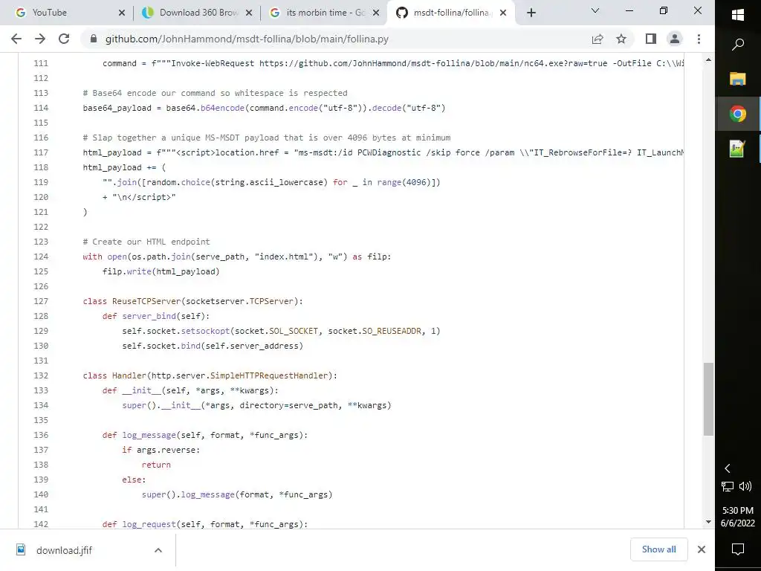
Task: Click page scrollbar up arrow
Action: click(708, 59)
